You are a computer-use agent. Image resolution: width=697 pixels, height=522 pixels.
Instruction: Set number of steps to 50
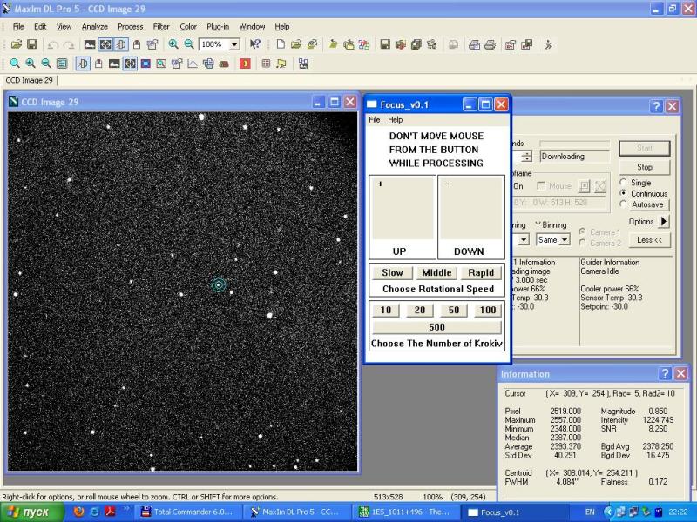coord(454,310)
